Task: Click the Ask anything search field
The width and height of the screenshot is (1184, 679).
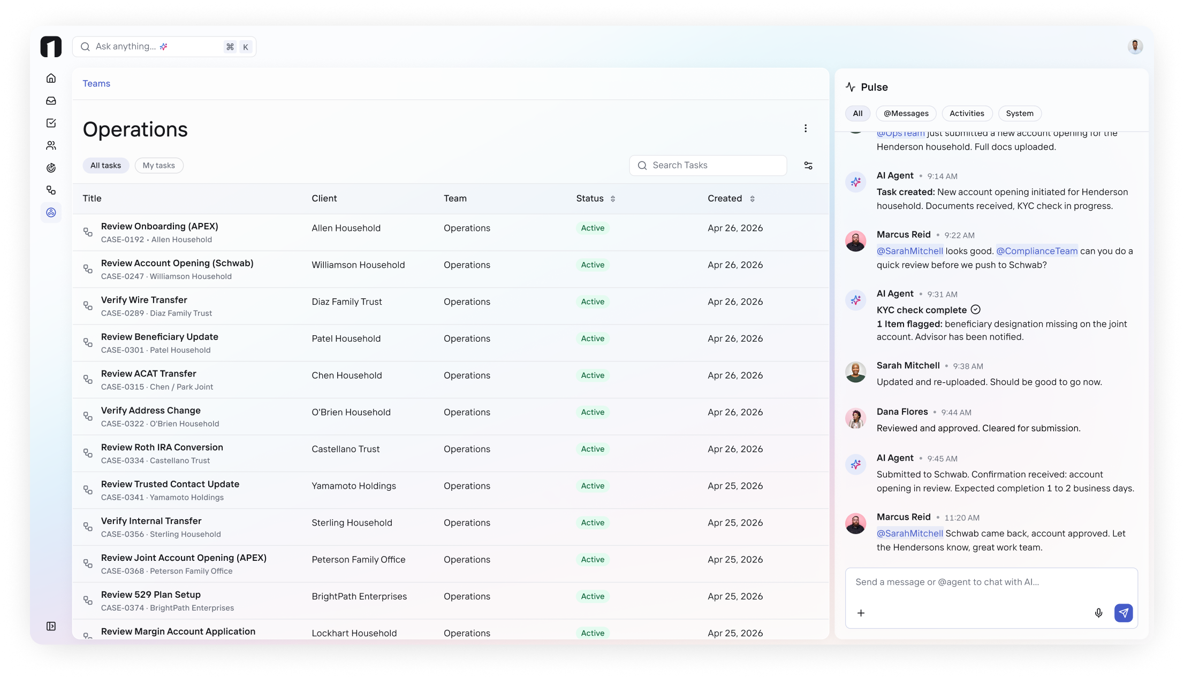Action: click(x=164, y=47)
